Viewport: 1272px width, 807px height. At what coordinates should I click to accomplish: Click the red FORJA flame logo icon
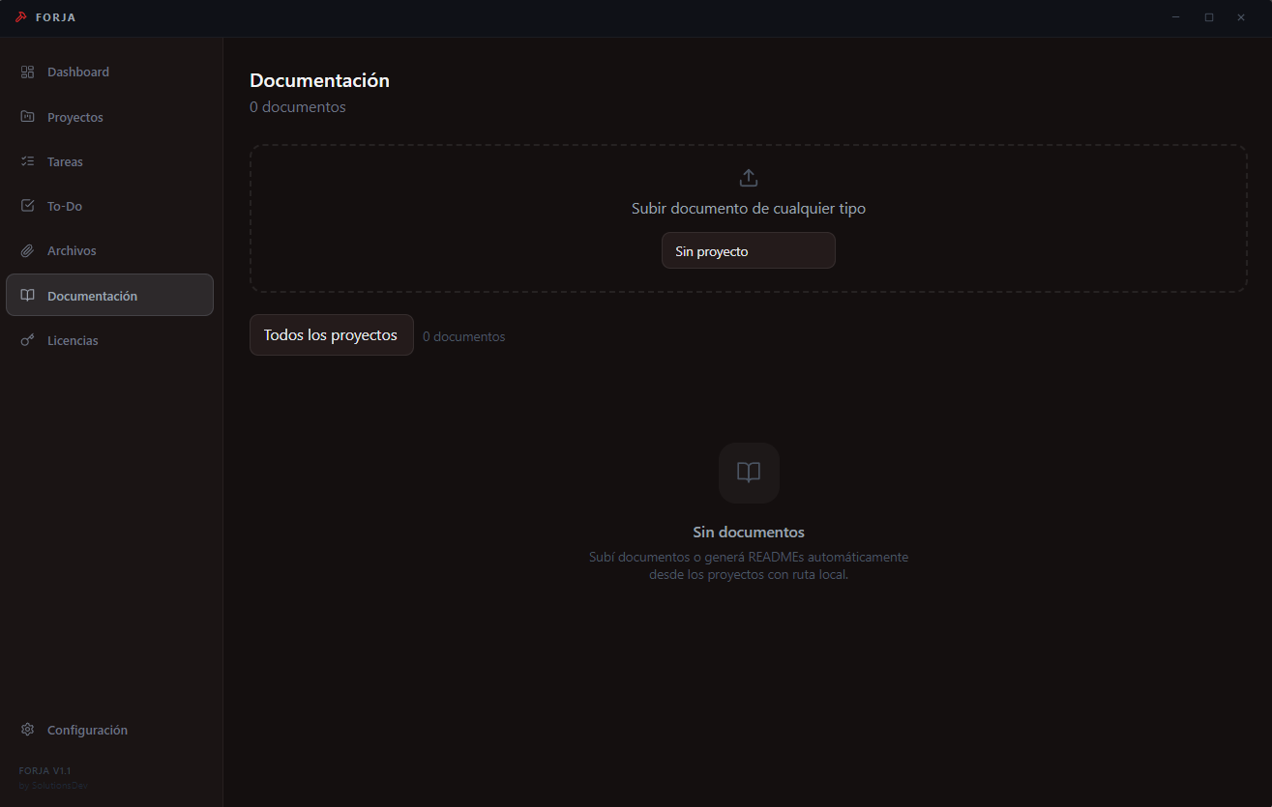[x=21, y=16]
